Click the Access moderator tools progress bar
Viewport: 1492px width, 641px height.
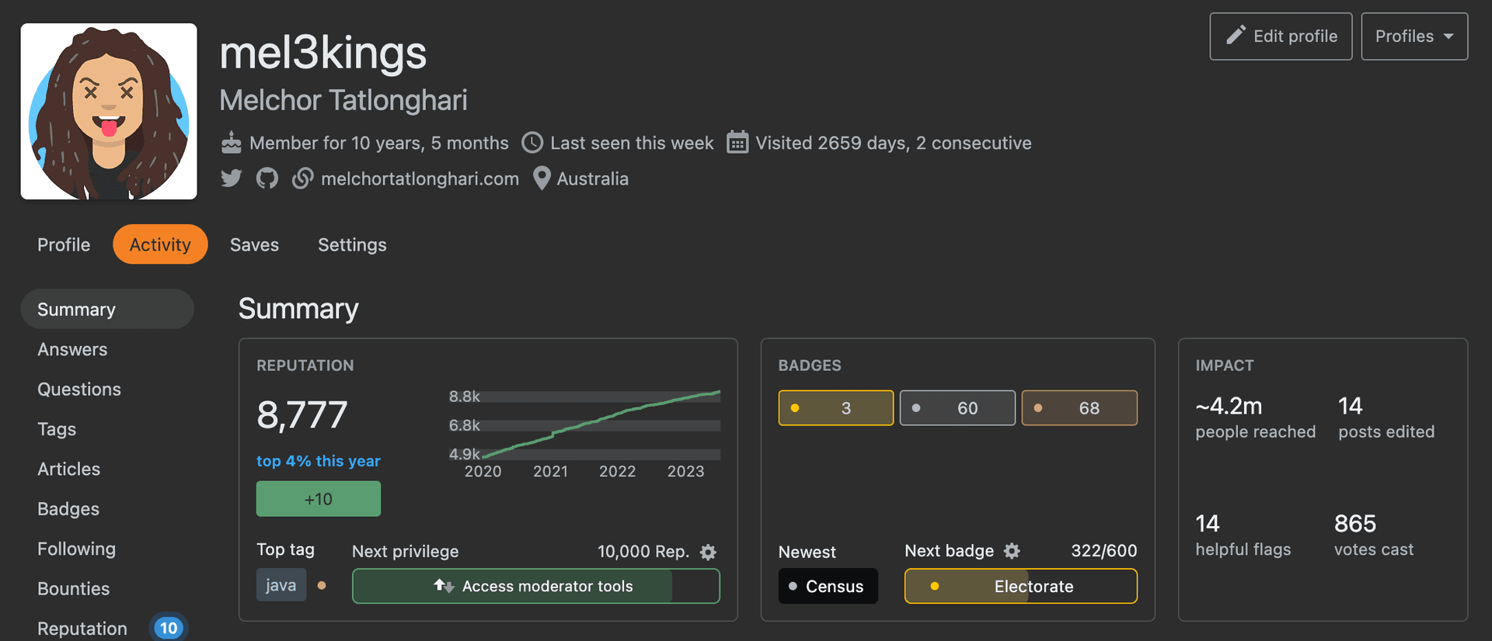(536, 586)
